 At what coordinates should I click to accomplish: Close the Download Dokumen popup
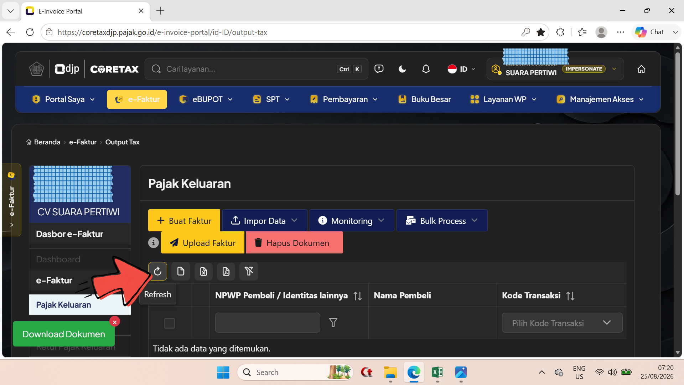click(115, 322)
